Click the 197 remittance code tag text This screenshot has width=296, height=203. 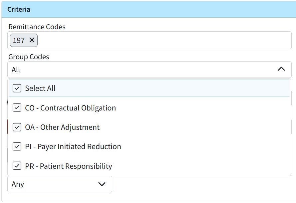pos(19,40)
